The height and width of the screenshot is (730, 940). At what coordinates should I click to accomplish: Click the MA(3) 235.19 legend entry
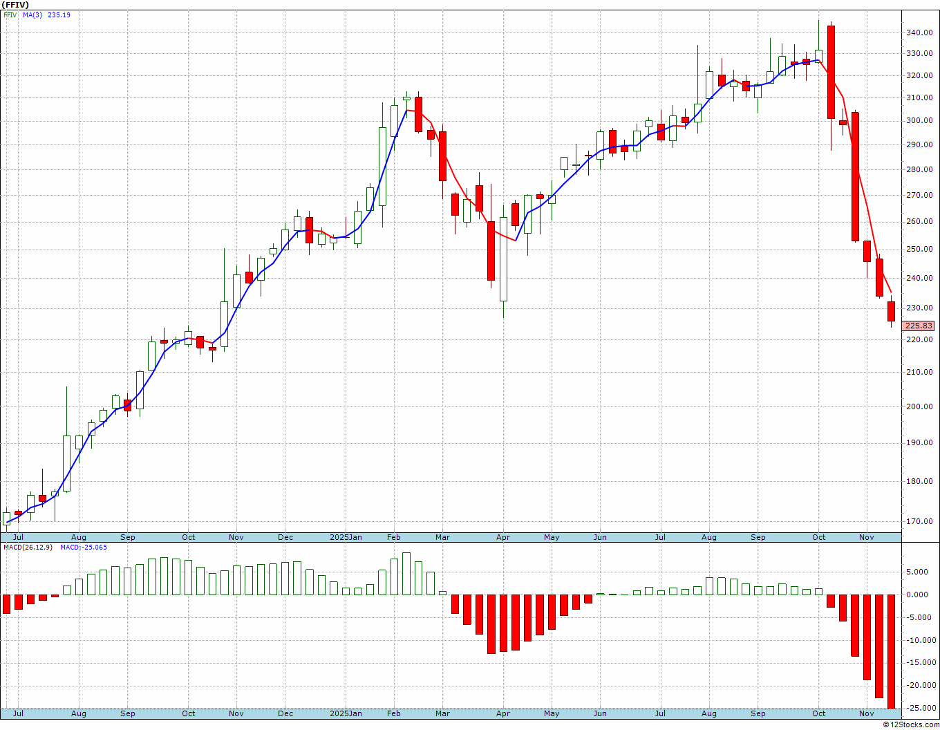click(x=46, y=15)
